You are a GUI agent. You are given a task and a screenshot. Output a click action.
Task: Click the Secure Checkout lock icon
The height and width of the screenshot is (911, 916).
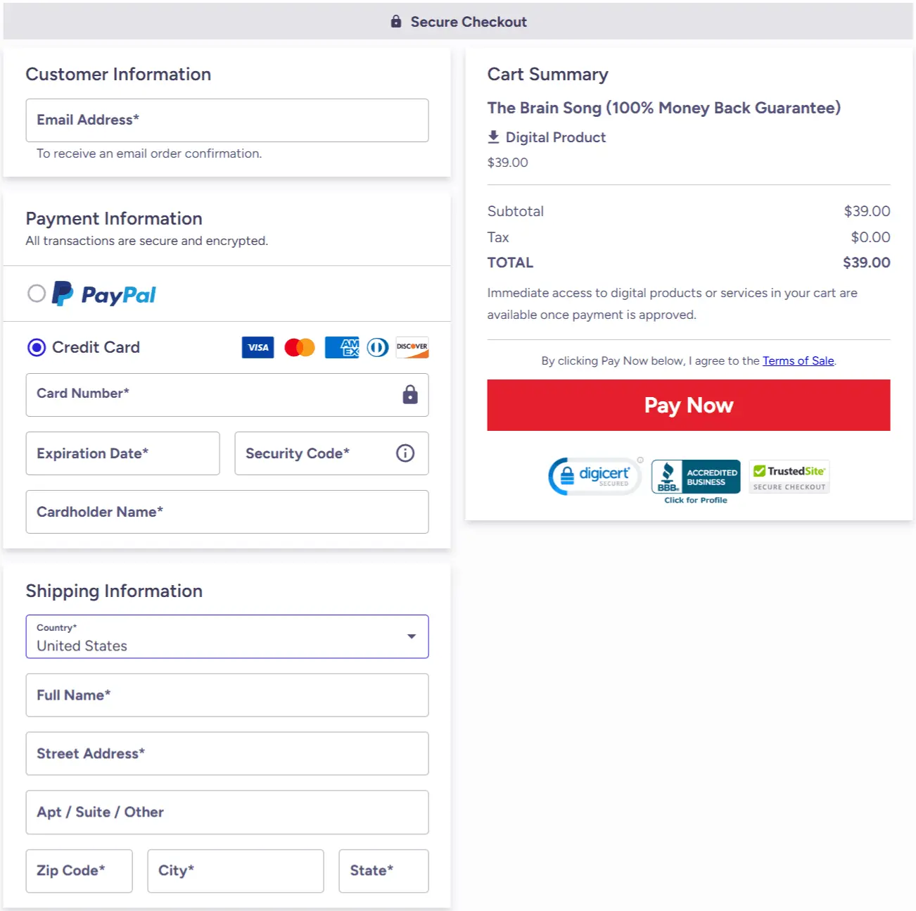396,21
